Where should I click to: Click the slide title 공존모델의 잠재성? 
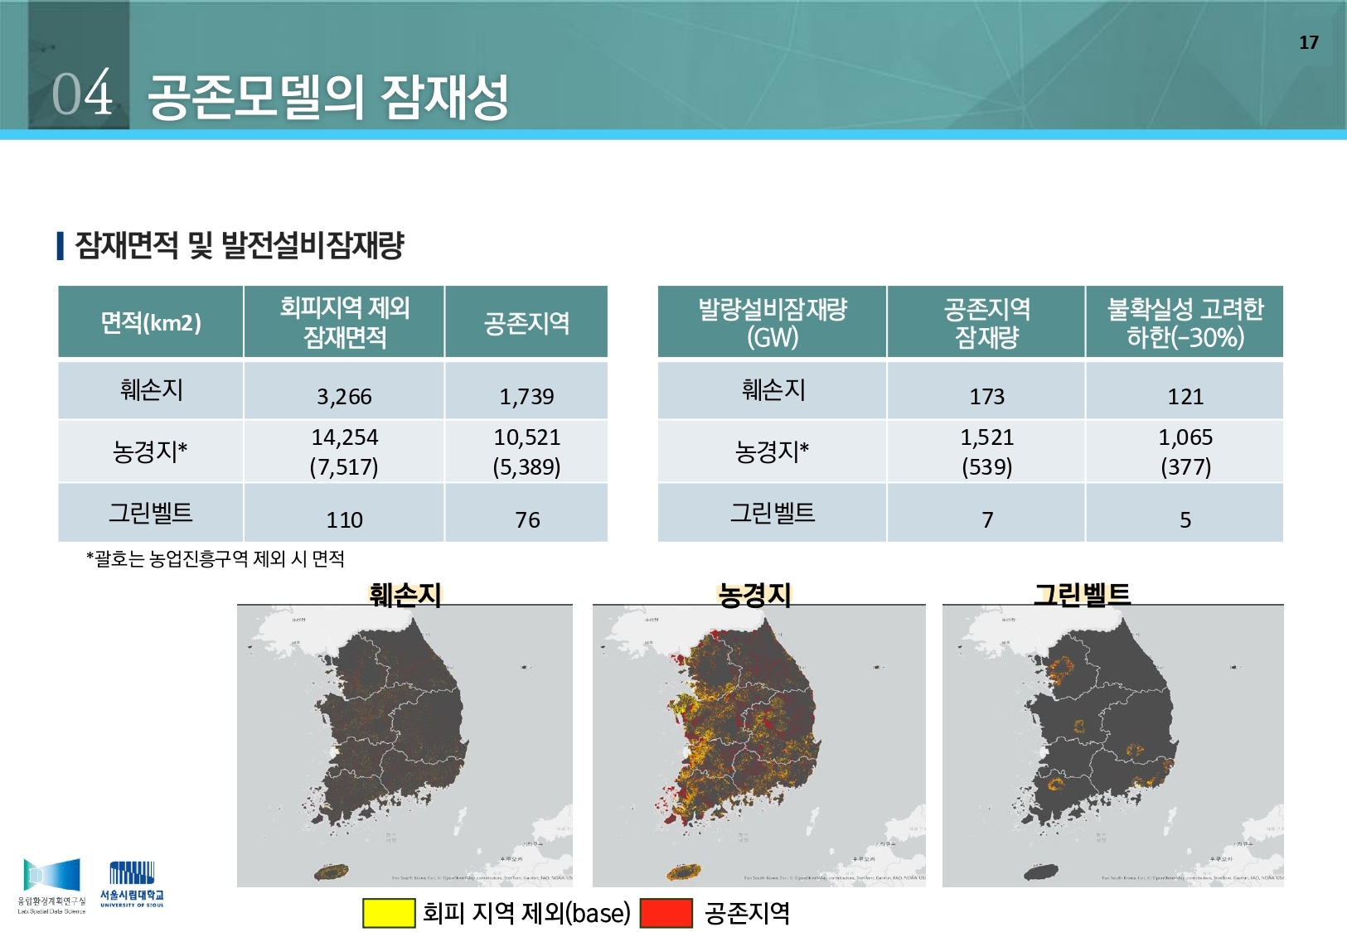tap(327, 96)
